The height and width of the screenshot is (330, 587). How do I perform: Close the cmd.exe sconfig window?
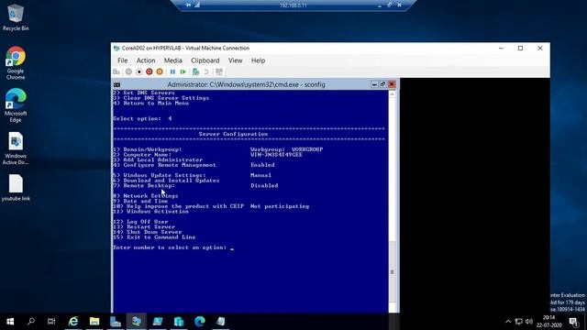(392, 84)
